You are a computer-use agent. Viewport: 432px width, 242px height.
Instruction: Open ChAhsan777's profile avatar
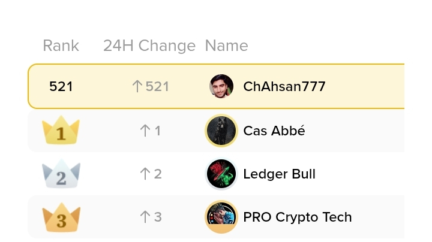coord(221,86)
